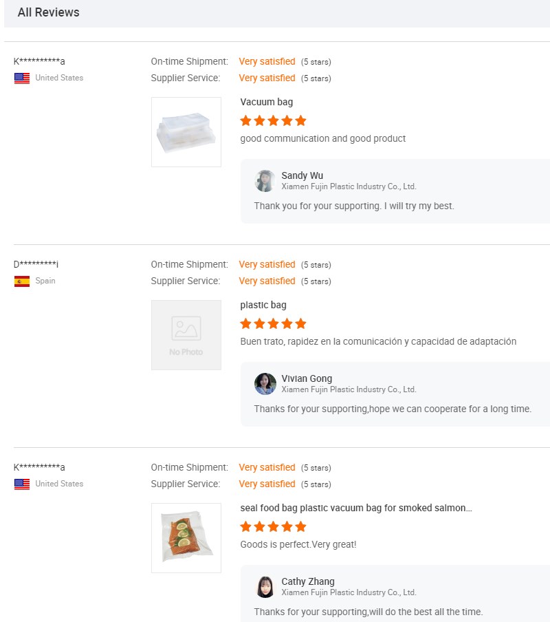The image size is (550, 622).
Task: Select the Sandy Wu name link
Action: [x=302, y=175]
